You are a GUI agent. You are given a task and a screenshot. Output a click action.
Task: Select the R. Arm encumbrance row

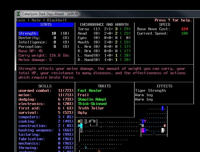[x=104, y=51]
